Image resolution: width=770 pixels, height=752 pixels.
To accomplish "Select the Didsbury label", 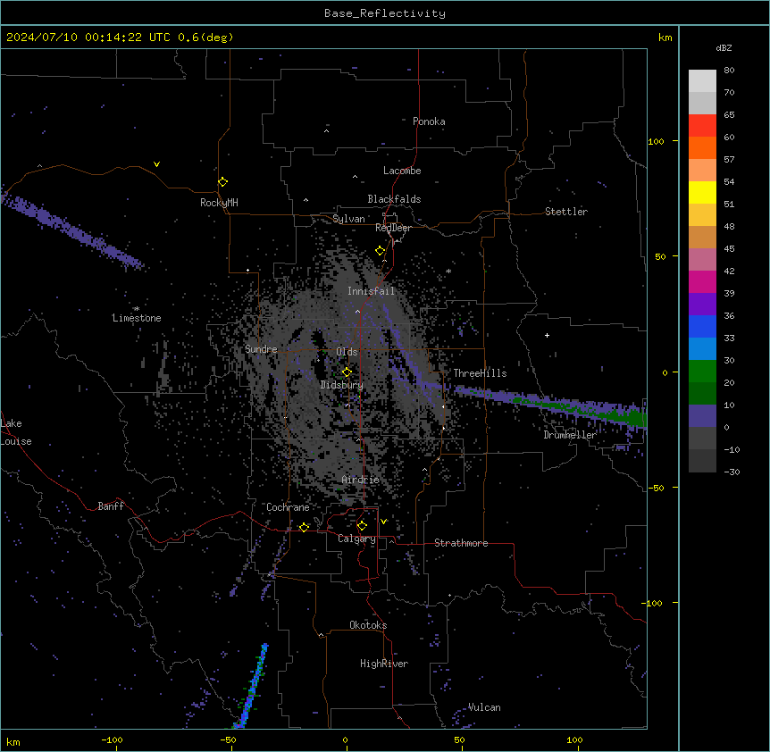I will 341,385.
